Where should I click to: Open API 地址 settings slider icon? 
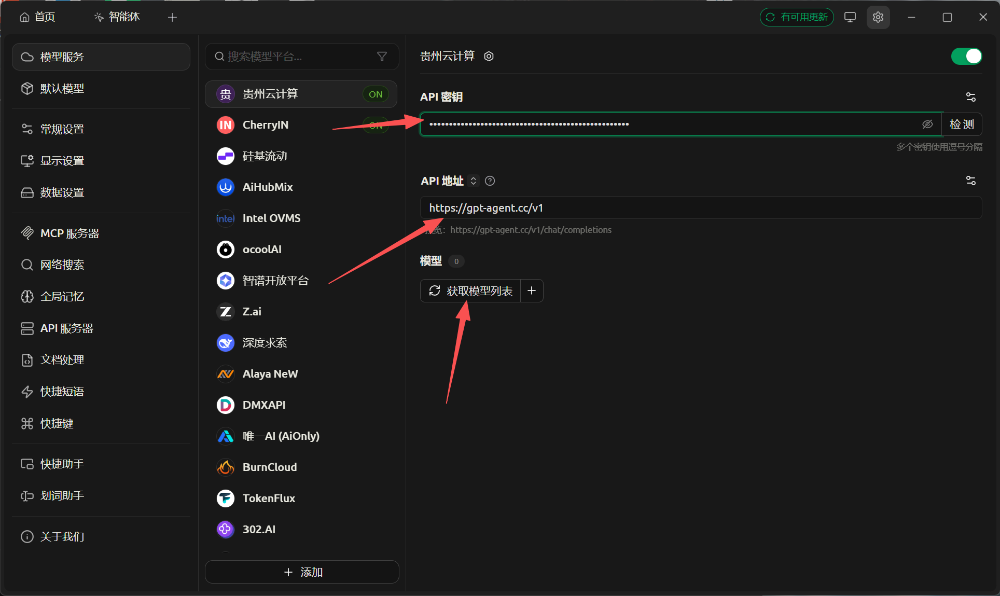tap(971, 181)
